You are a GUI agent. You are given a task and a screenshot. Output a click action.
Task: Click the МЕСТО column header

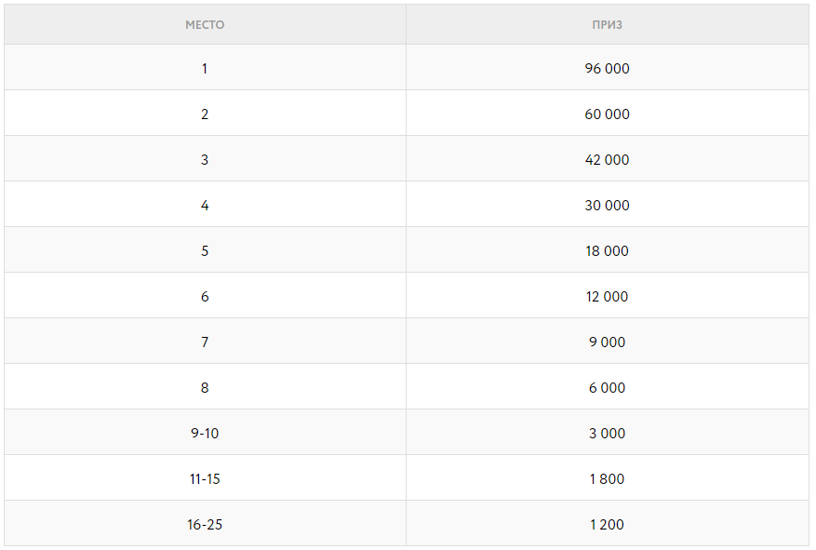pyautogui.click(x=205, y=25)
